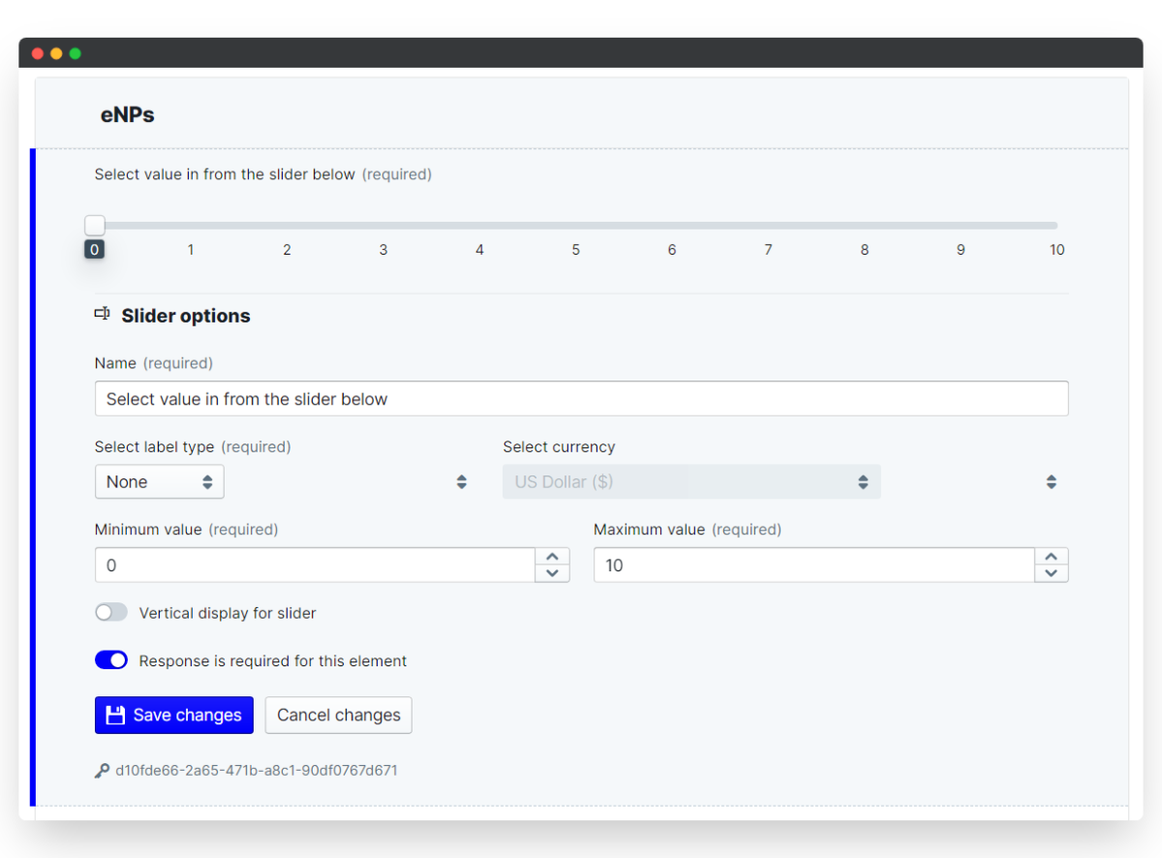Click the Vertical display for slider label
Screen dimensions: 1162x858
click(228, 613)
